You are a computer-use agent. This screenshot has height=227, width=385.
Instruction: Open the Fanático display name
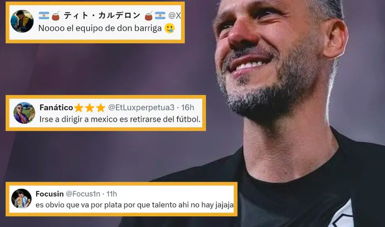click(56, 107)
